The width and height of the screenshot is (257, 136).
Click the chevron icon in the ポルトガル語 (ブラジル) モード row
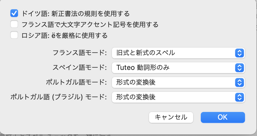pos(239,97)
